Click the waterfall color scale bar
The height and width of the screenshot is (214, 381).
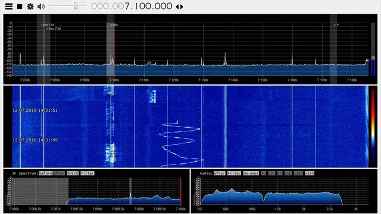[373, 127]
